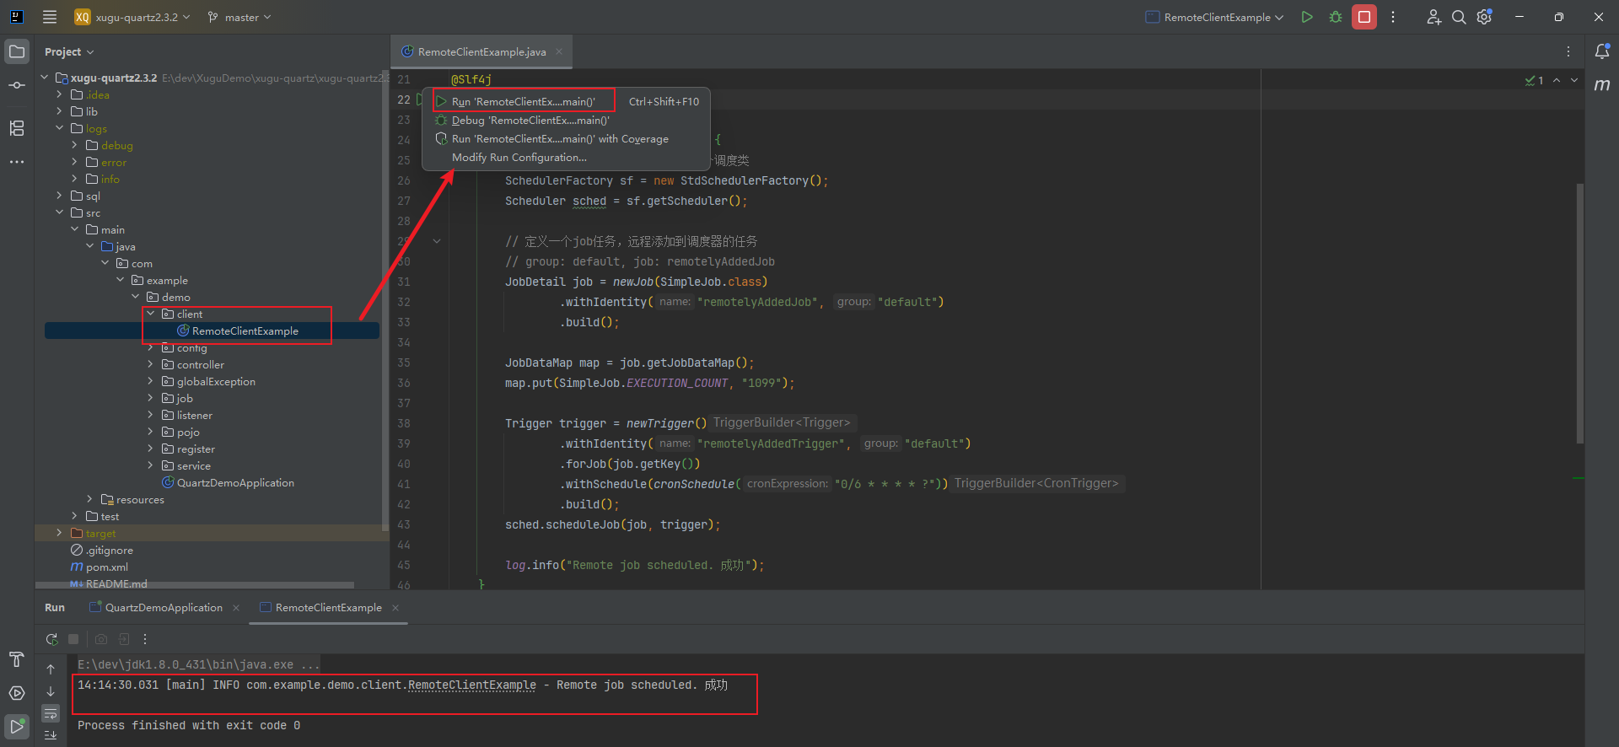Screen dimensions: 1619x747
Task: Click the red Stop button in top toolbar
Action: click(1364, 17)
